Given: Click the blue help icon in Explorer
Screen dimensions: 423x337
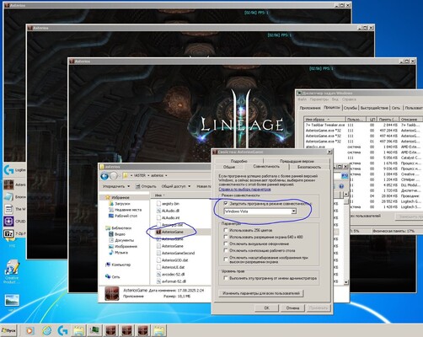Looking at the screenshot, I should pos(341,186).
